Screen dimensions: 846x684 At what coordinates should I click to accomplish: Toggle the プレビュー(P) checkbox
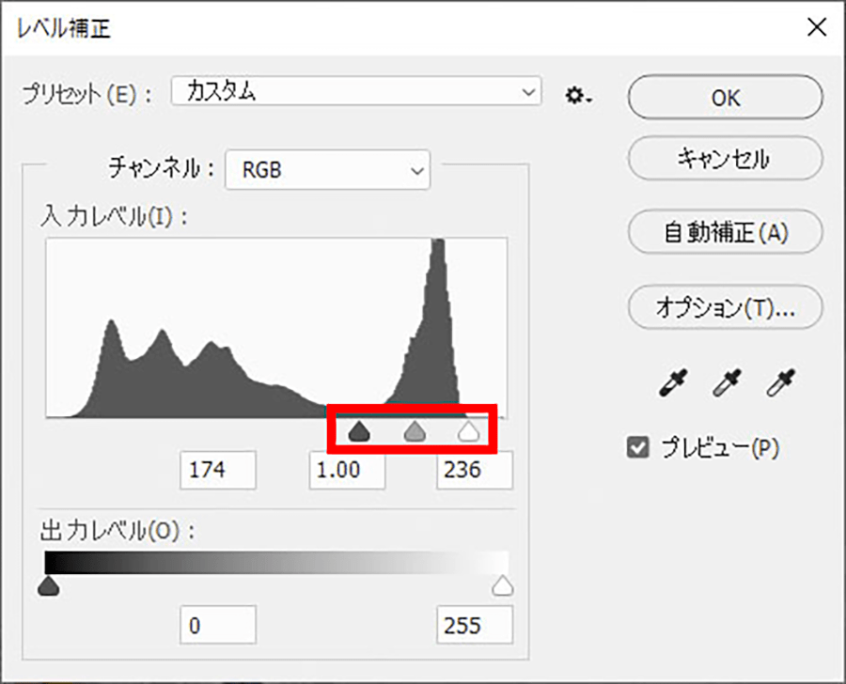pyautogui.click(x=637, y=447)
